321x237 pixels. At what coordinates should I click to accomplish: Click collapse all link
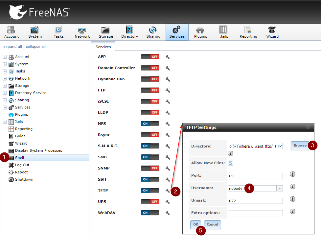click(x=35, y=47)
